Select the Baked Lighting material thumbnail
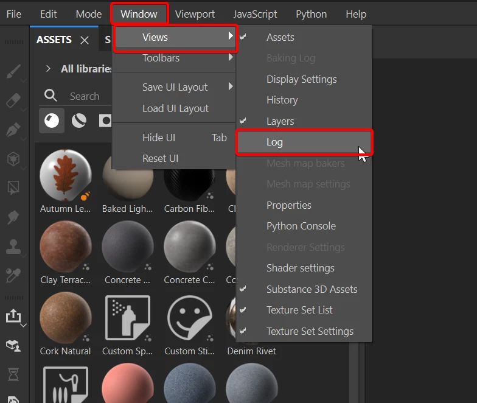The width and height of the screenshot is (477, 403). pos(128,181)
